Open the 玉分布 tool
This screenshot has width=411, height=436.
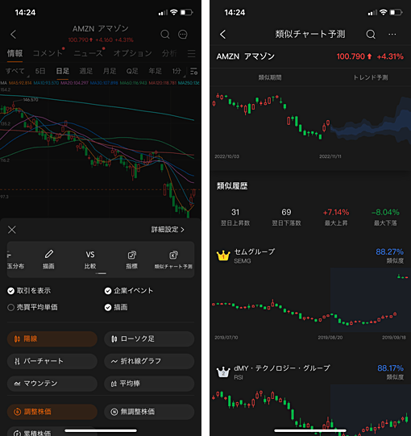tap(15, 260)
